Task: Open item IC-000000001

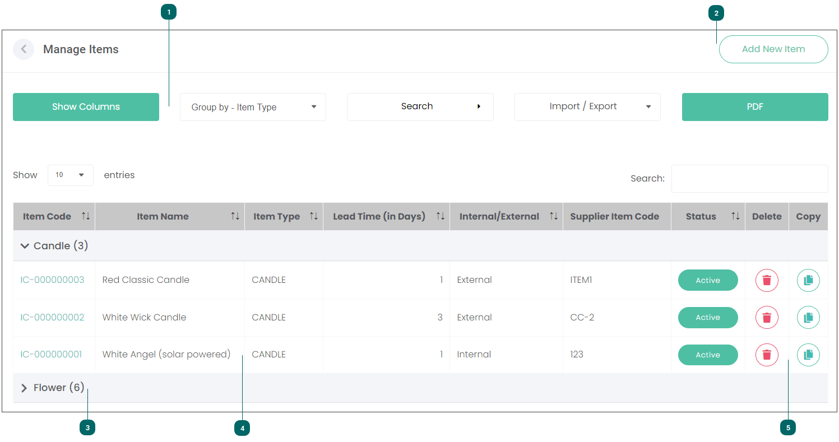Action: 51,355
